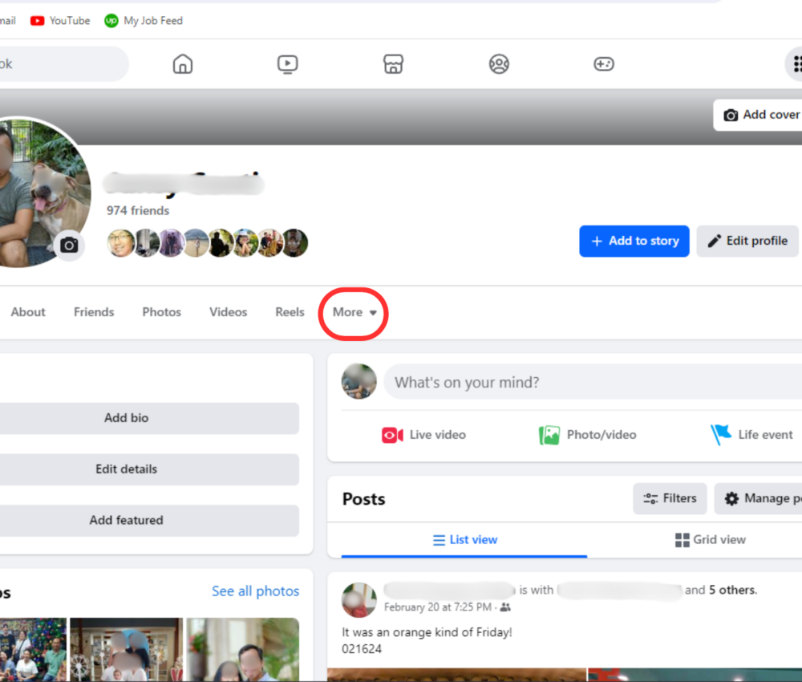This screenshot has width=802, height=682.
Task: Open the Groups icon in top navigation
Action: [x=499, y=64]
